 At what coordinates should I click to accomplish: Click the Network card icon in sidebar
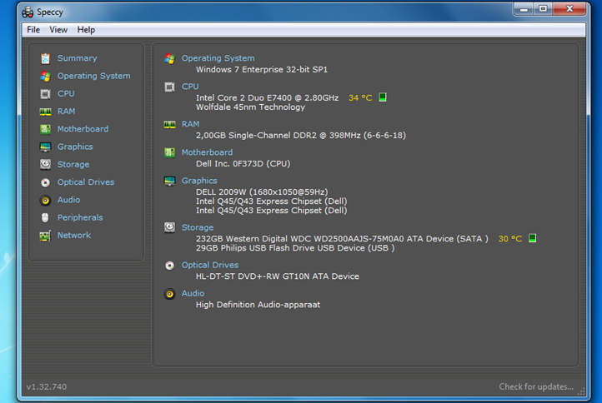45,236
